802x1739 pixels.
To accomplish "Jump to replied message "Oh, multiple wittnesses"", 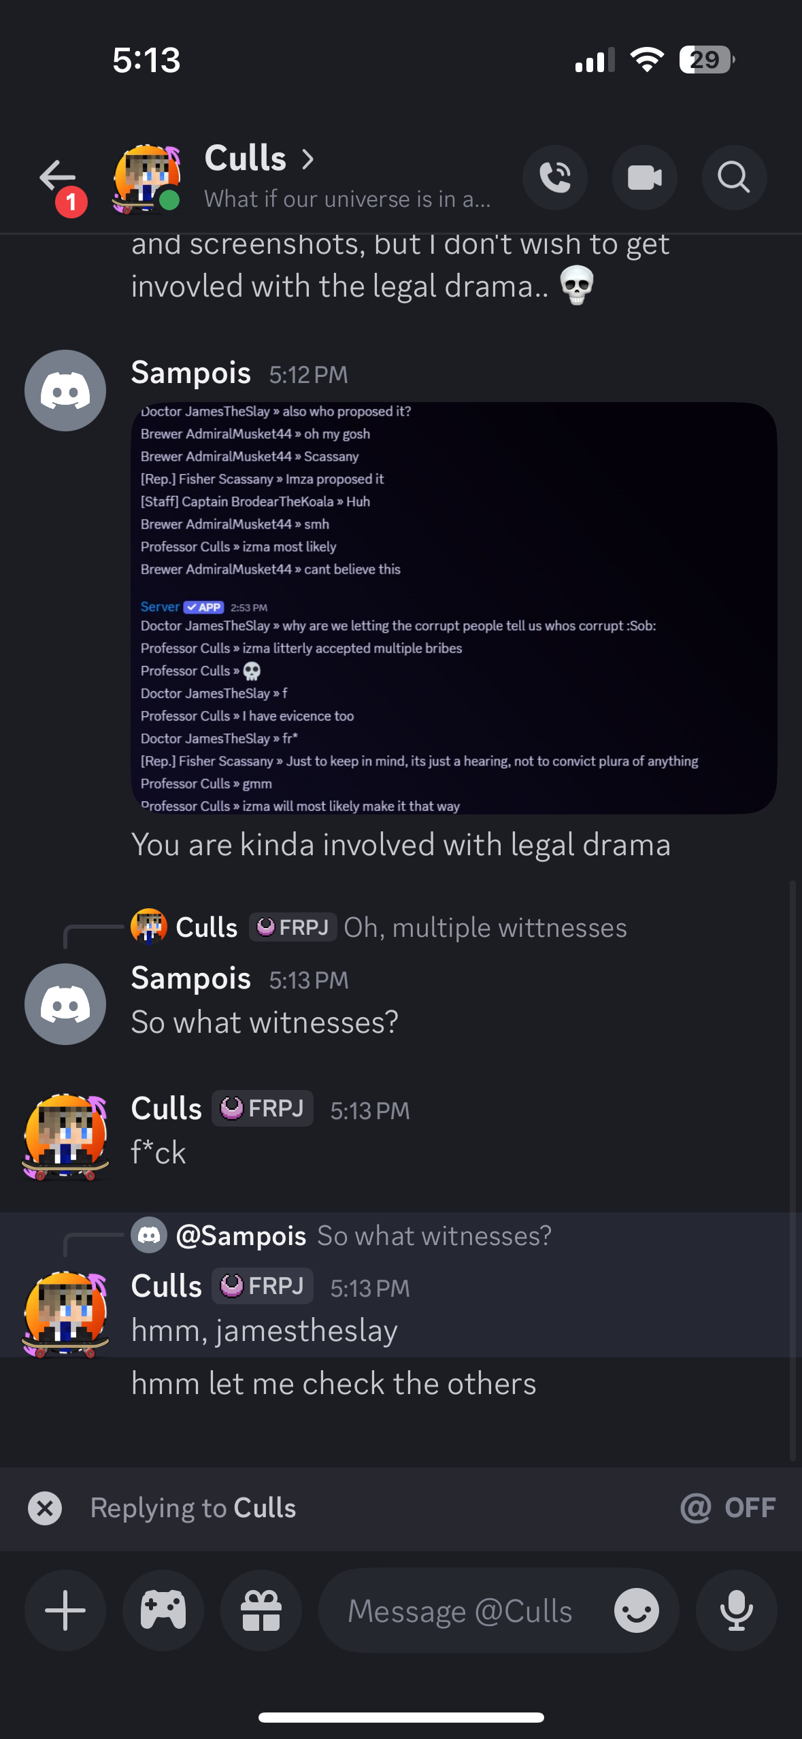I will 484,927.
